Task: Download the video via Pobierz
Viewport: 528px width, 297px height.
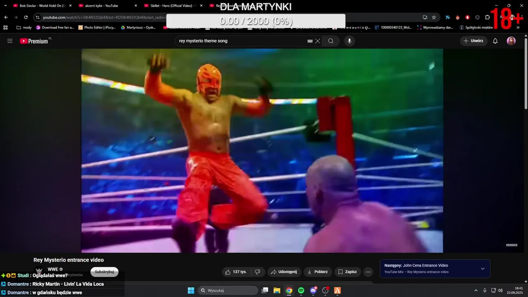Action: [318, 272]
